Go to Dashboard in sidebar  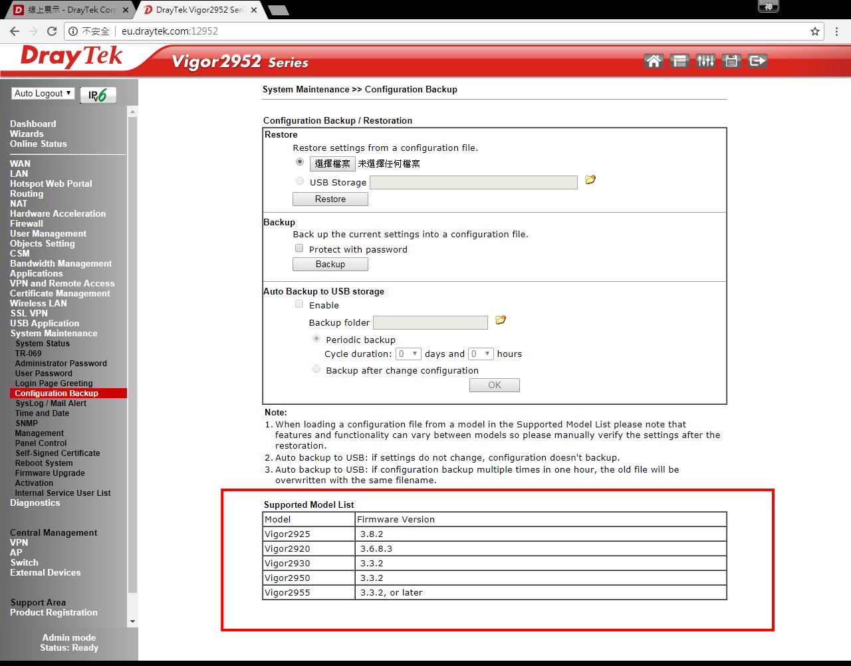[33, 124]
